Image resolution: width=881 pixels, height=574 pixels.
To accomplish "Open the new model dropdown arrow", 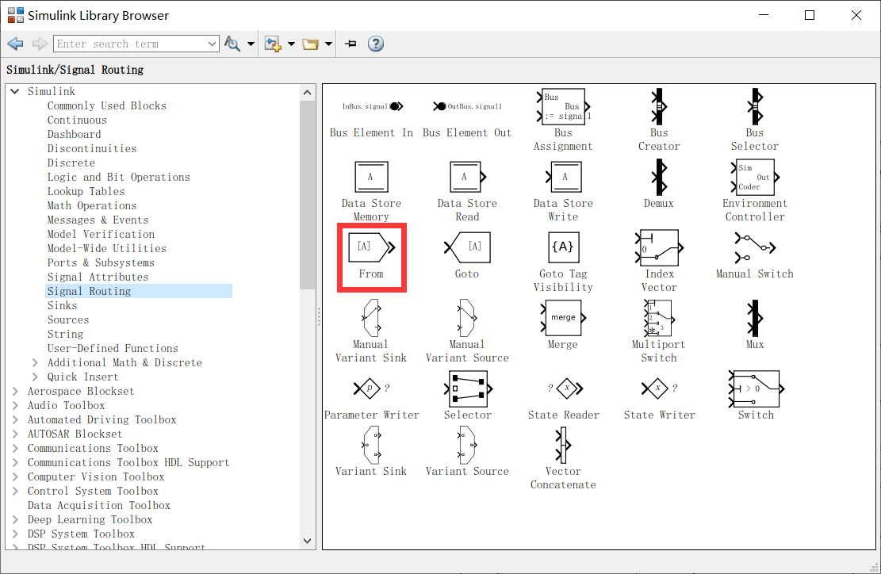I will 291,44.
